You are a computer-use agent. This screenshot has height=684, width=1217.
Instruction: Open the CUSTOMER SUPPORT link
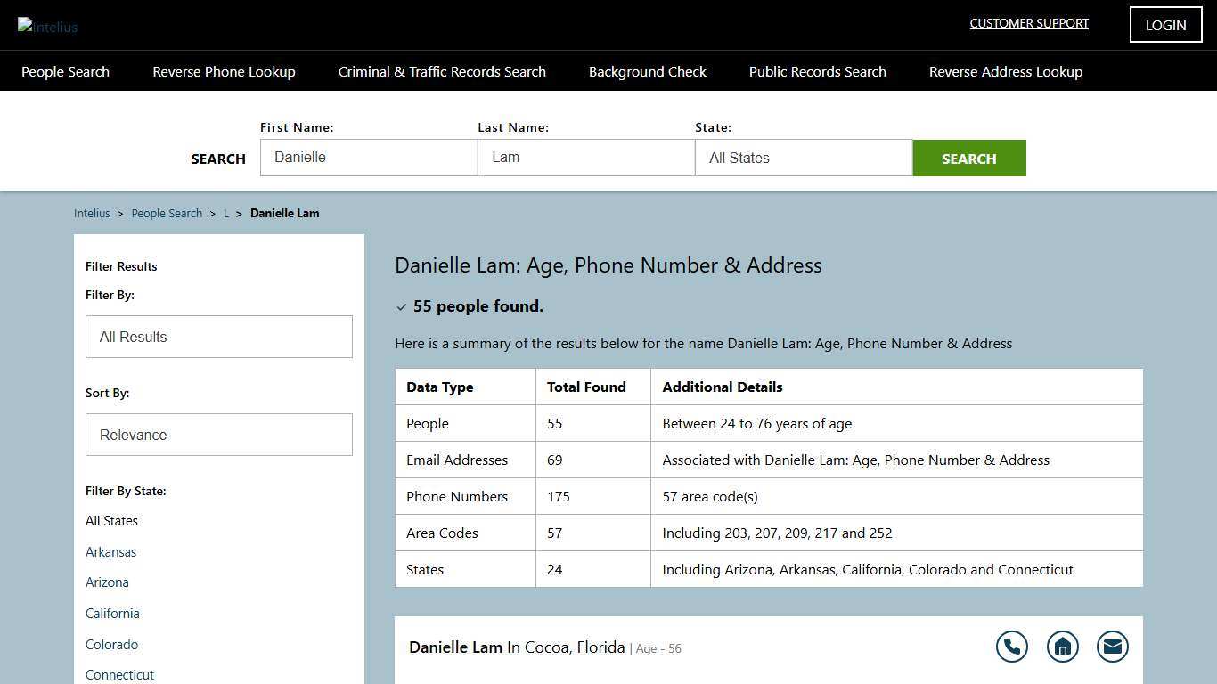tap(1029, 23)
